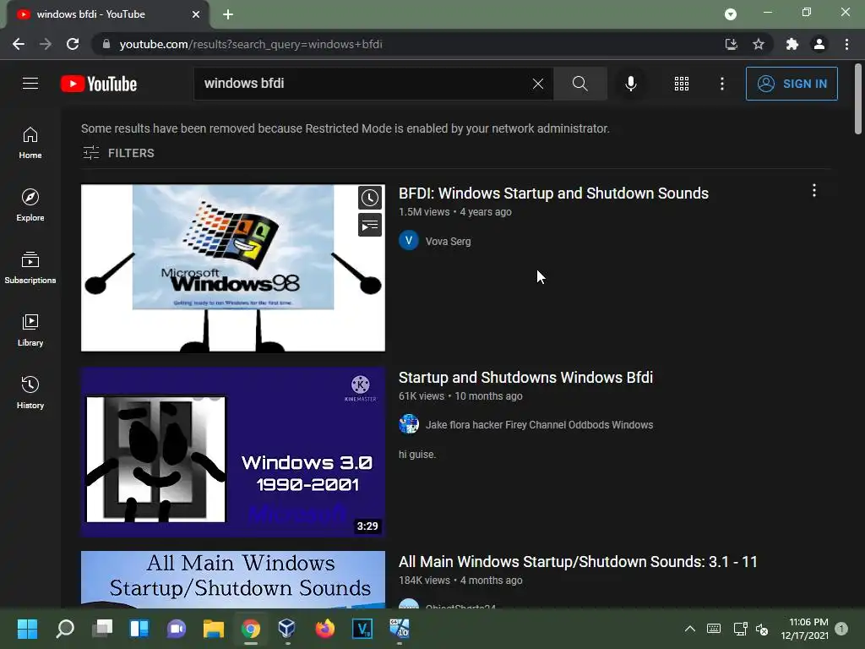Open Library in the sidebar

coord(30,330)
